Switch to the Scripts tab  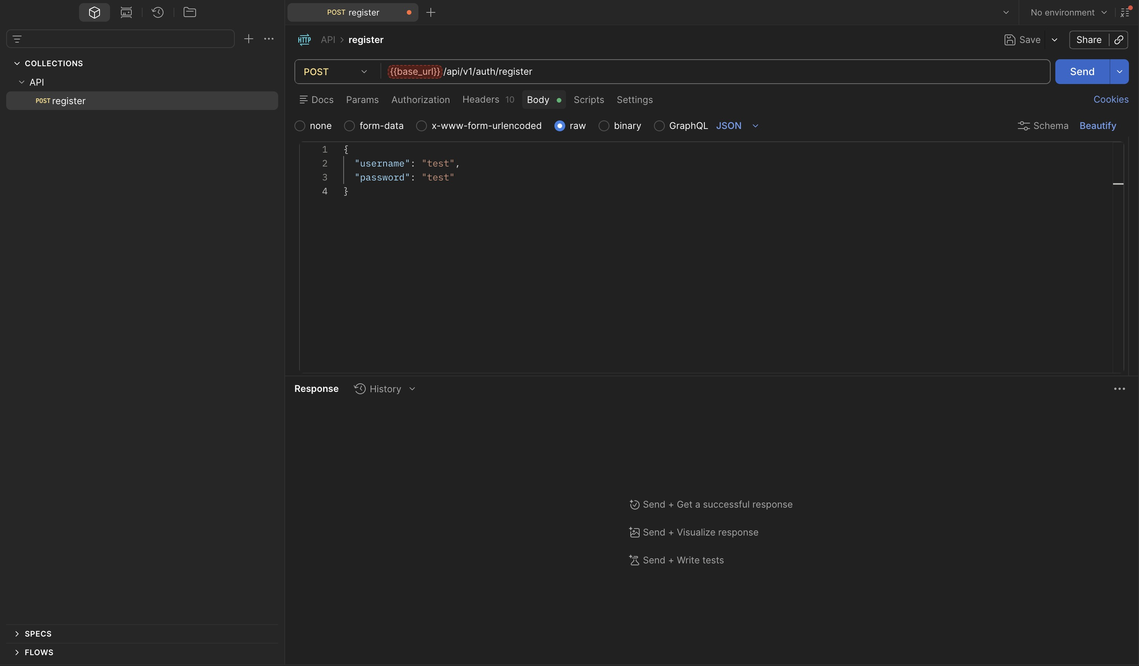(x=588, y=100)
